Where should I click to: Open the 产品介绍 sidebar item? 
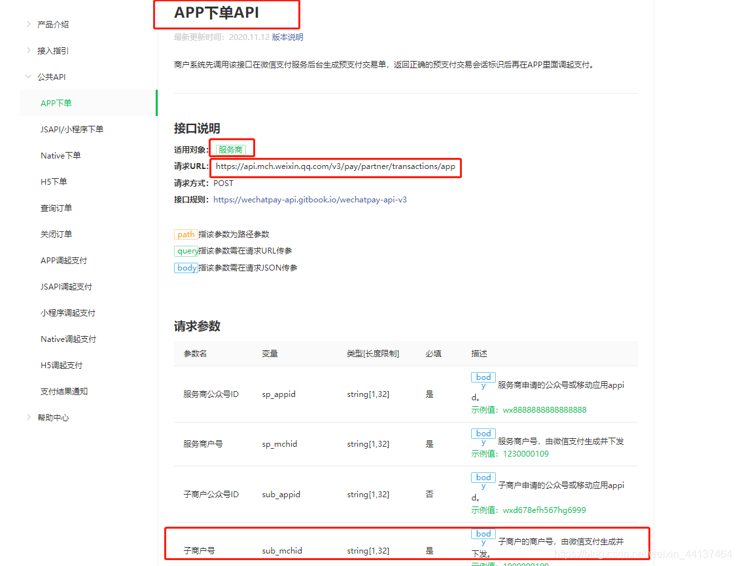(x=53, y=24)
